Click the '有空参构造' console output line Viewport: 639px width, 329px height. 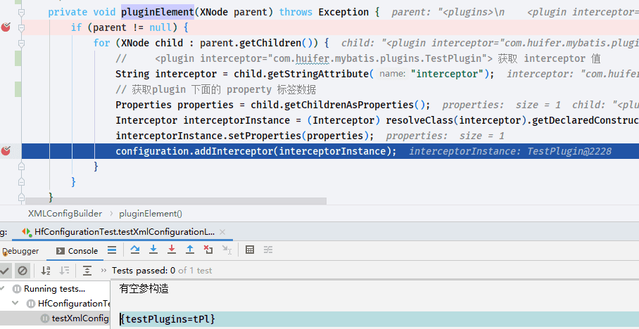[144, 289]
